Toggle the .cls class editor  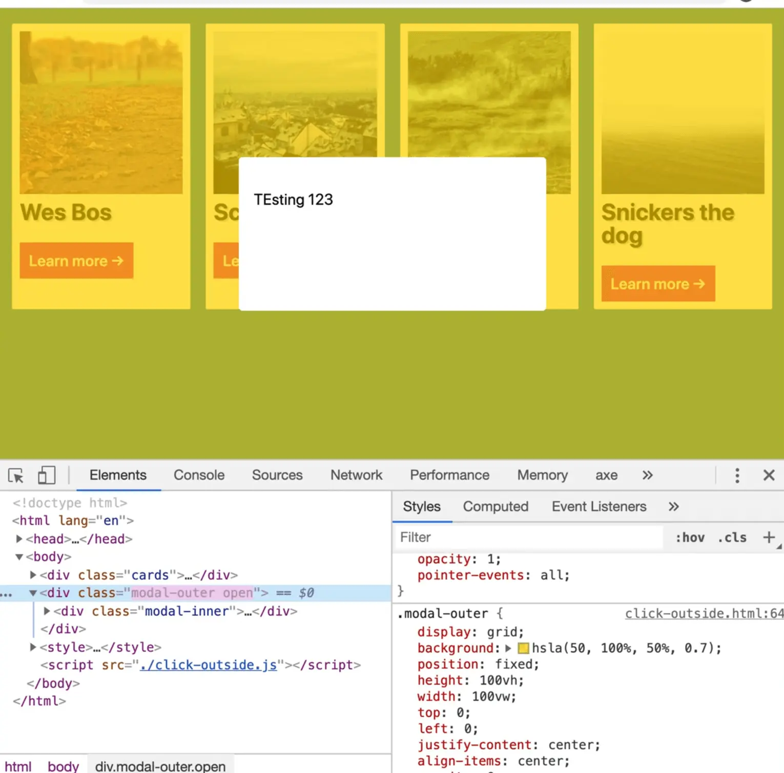coord(732,538)
